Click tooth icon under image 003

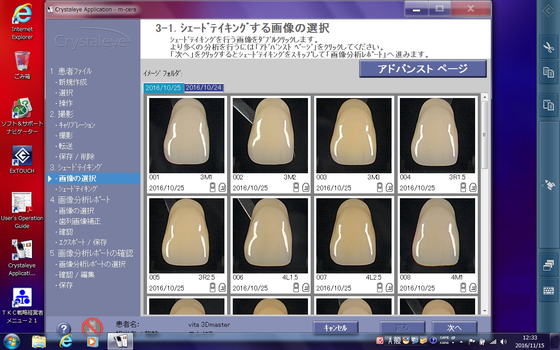coord(389,187)
